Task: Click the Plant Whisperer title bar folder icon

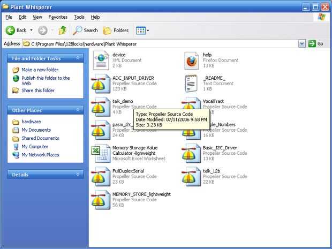Action: (x=5, y=7)
